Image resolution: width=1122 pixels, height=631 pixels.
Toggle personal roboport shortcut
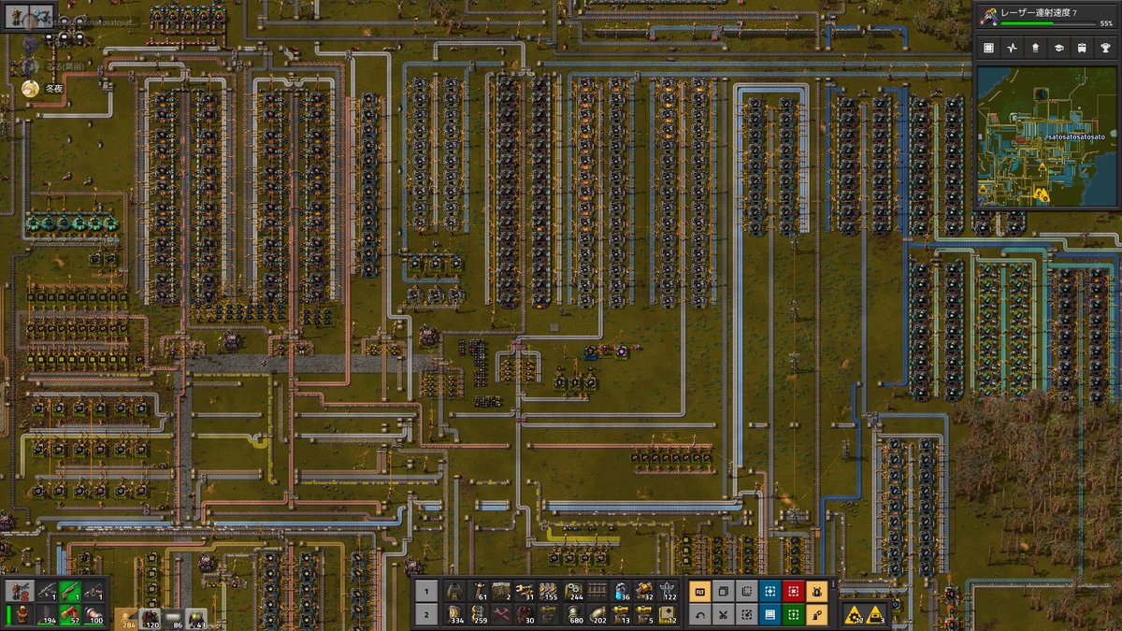[x=816, y=591]
